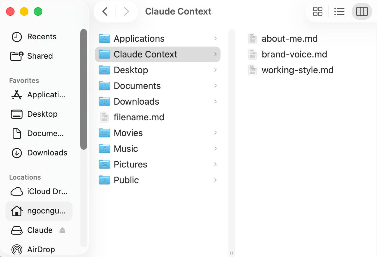377x257 pixels.
Task: Select column view mode
Action: pyautogui.click(x=362, y=11)
